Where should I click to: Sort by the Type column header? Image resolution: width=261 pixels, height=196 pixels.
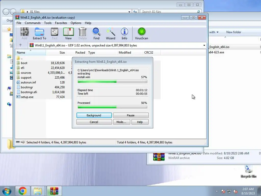(102, 53)
